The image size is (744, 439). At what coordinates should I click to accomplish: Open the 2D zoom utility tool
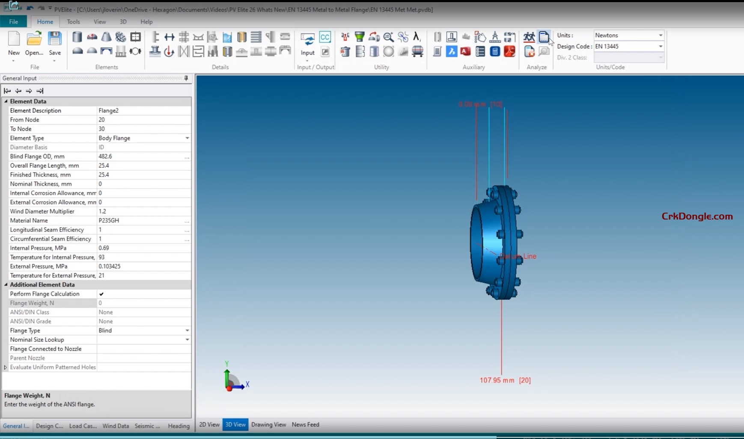(389, 37)
